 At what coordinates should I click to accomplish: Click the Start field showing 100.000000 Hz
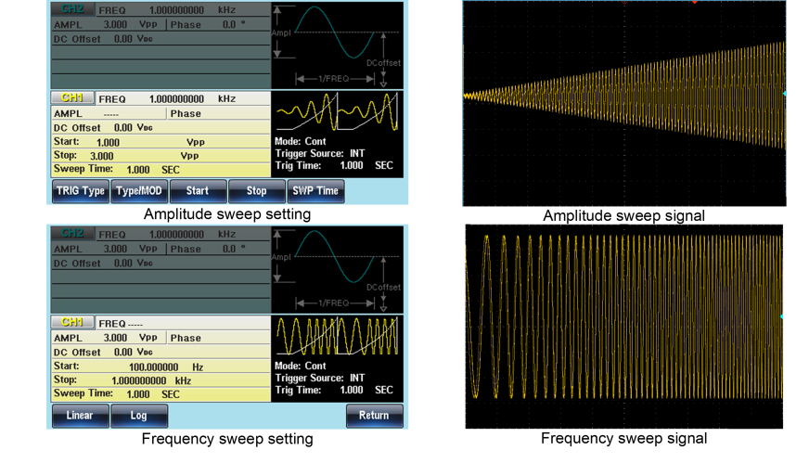[160, 367]
